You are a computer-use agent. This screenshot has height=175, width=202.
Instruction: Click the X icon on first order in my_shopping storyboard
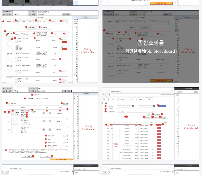click(x=66, y=34)
